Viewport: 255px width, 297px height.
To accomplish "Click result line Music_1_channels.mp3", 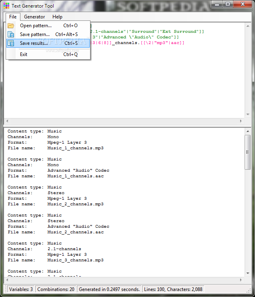I will (x=75, y=148).
